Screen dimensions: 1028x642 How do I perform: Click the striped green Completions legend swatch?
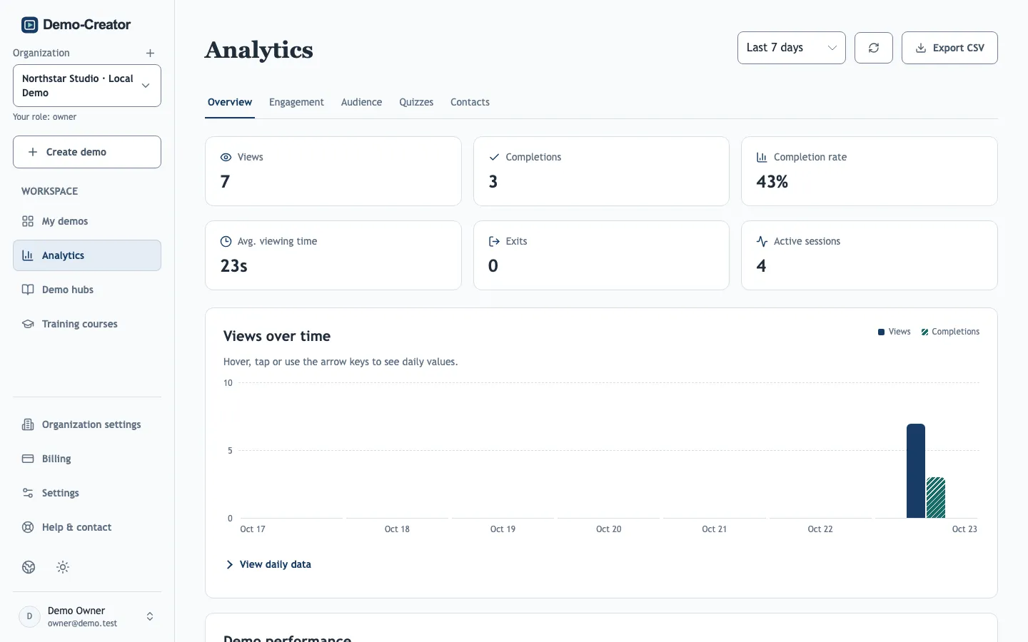(x=924, y=332)
